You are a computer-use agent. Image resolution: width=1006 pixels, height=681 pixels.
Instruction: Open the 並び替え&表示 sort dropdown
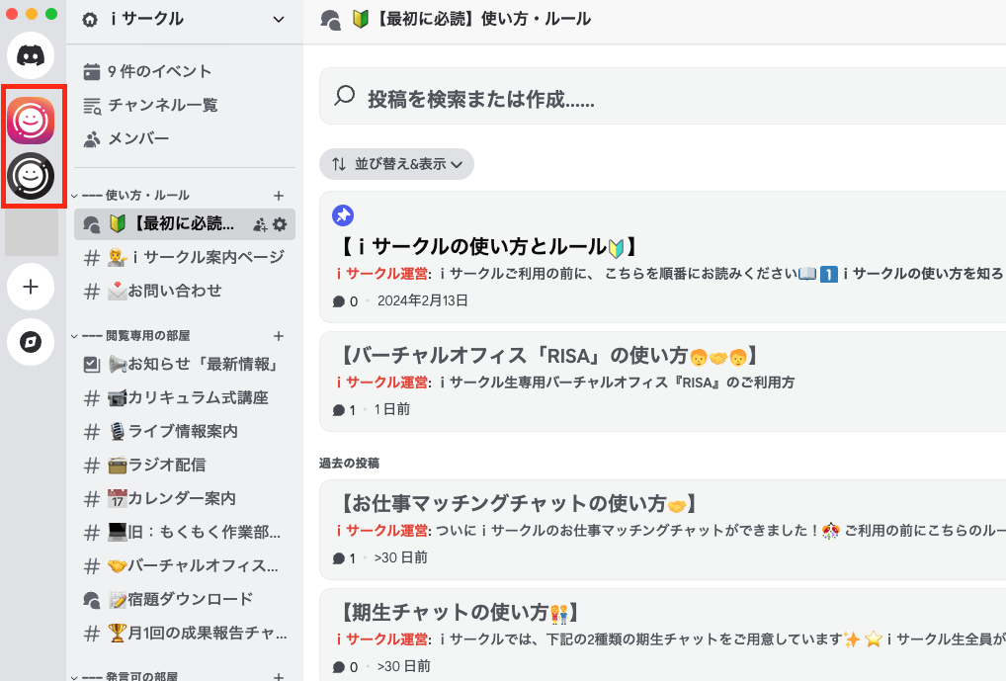pyautogui.click(x=395, y=164)
